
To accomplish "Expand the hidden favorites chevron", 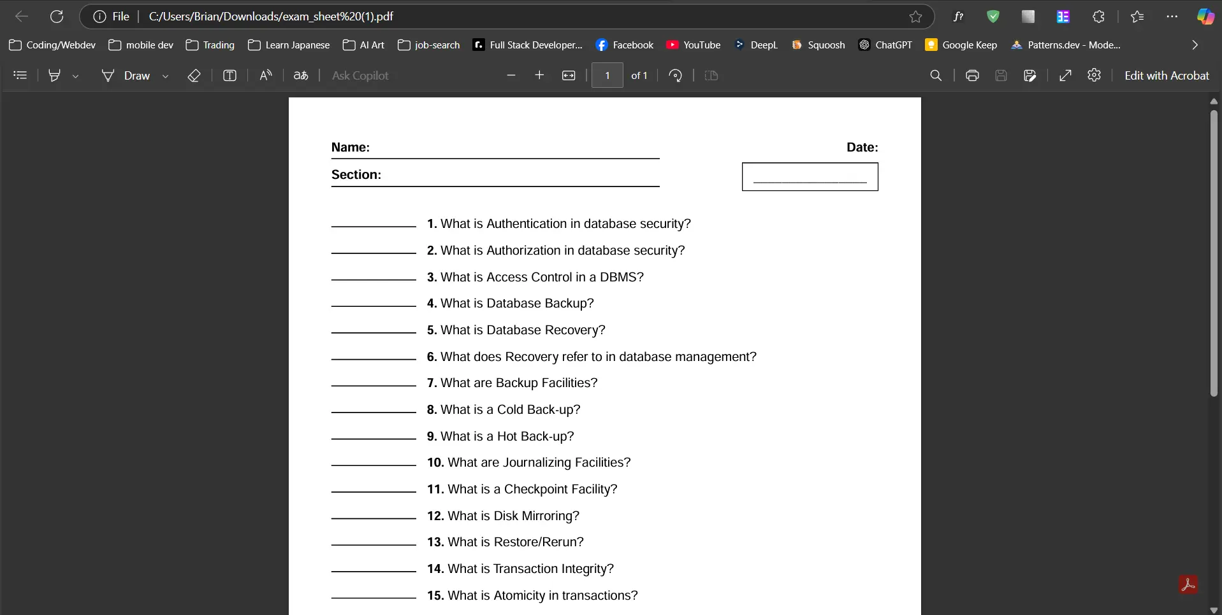I will point(1194,45).
